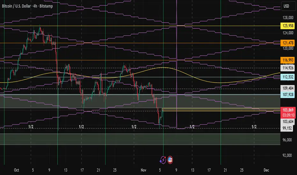Image resolution: width=297 pixels, height=175 pixels.
Task: Click the light blue 112,532 price label
Action: coord(288,77)
